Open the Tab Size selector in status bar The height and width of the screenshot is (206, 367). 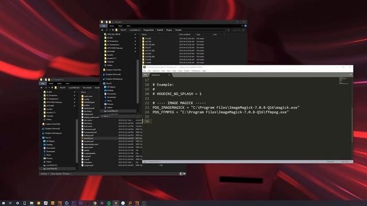coord(330,161)
